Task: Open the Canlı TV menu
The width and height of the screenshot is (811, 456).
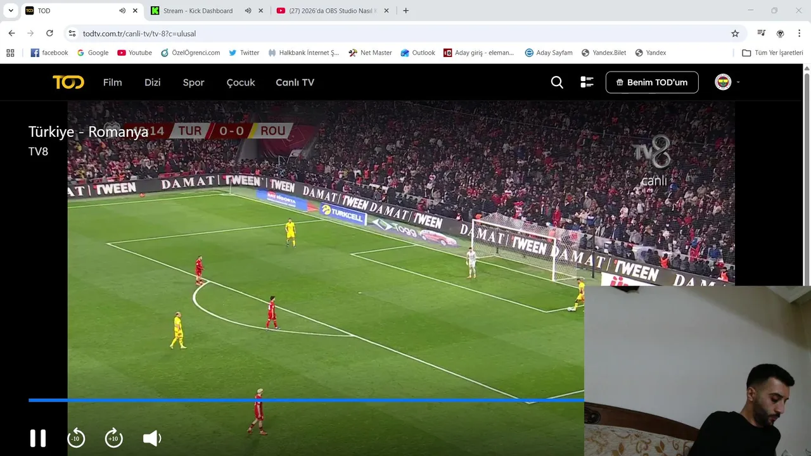Action: tap(295, 82)
